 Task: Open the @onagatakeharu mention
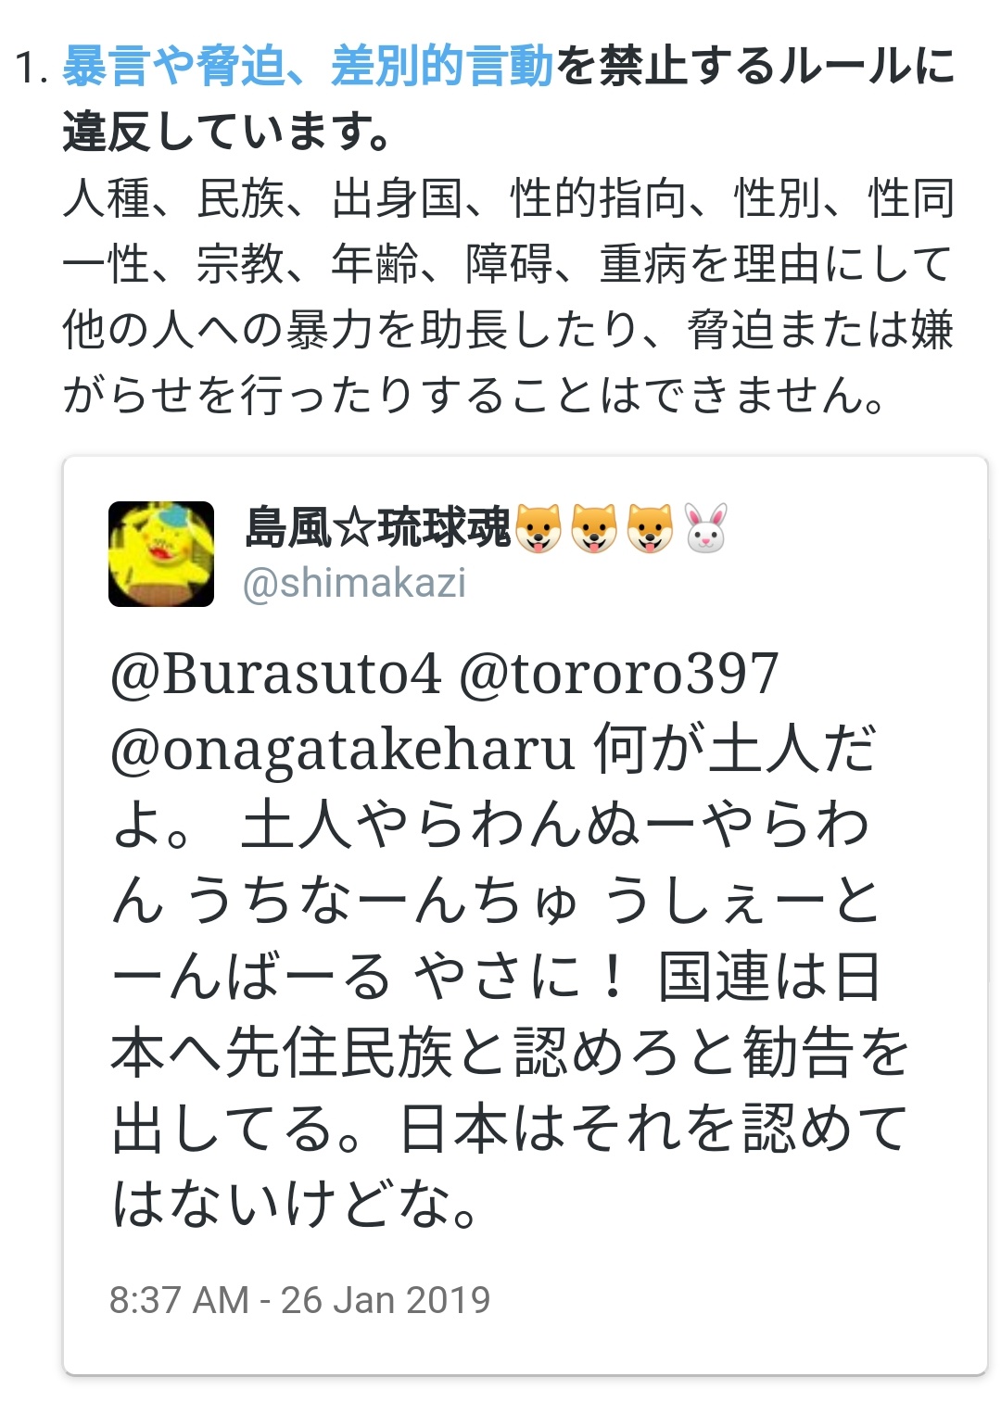tap(343, 749)
